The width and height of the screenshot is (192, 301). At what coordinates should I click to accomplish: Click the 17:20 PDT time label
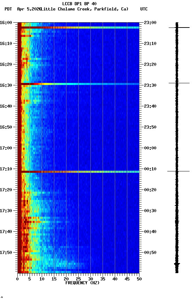click(6, 190)
